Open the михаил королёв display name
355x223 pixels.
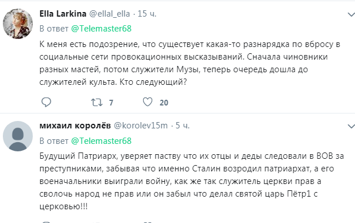tap(75, 126)
